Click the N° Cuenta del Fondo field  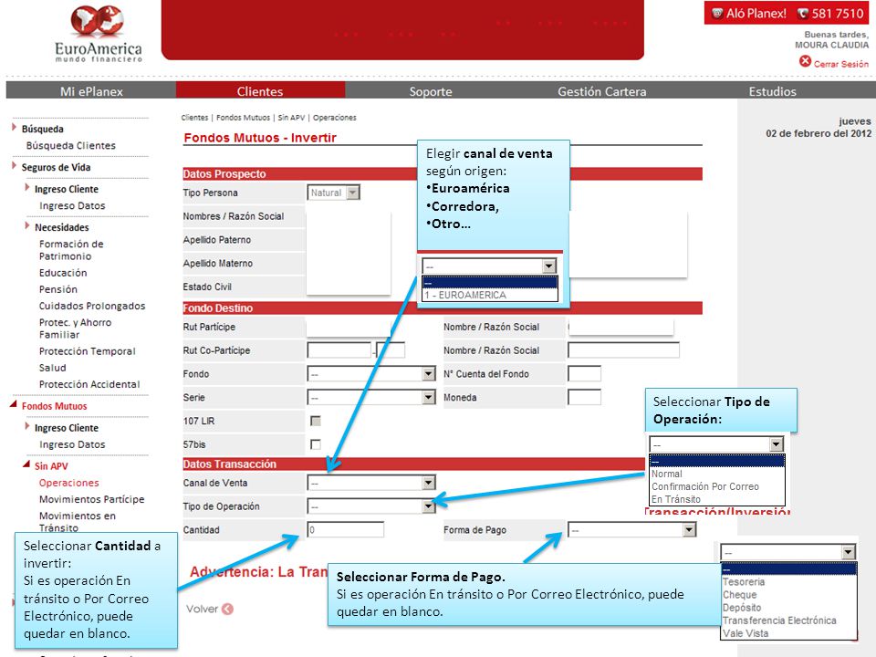coord(584,374)
